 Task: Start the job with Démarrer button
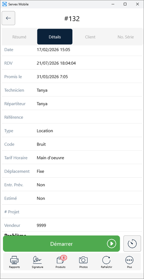[61, 244]
